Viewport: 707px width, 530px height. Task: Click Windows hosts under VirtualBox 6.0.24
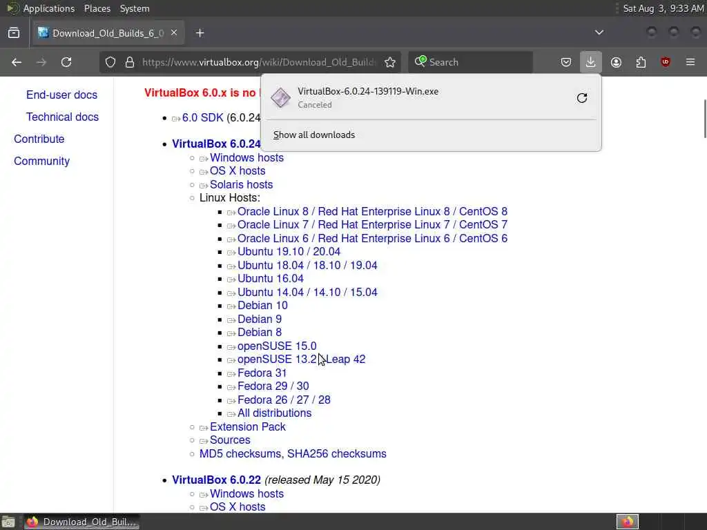tap(246, 158)
